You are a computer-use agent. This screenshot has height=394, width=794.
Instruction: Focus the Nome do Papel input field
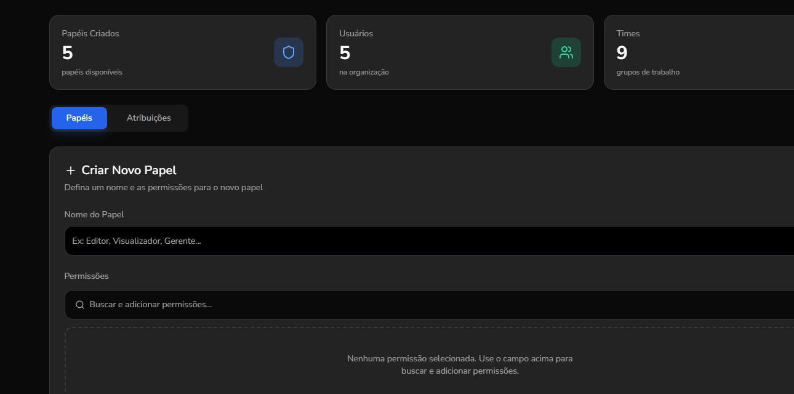(429, 241)
